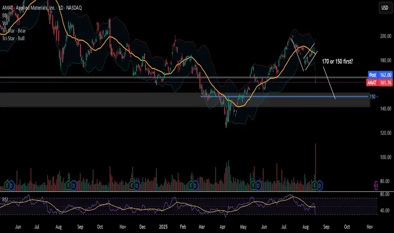Viewport: 394px width, 233px height.
Task: Click the Post 162.00 price label
Action: tap(380, 75)
